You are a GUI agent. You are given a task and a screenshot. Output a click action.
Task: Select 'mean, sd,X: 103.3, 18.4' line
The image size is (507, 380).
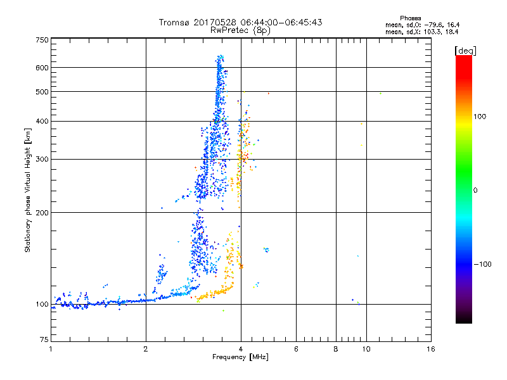(421, 32)
